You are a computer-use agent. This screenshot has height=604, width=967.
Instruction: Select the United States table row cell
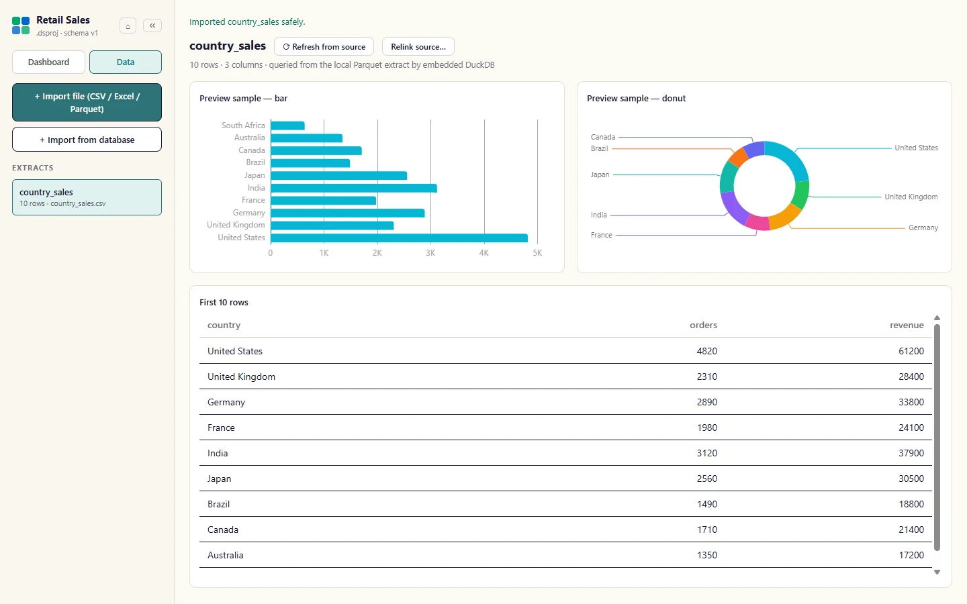click(235, 351)
